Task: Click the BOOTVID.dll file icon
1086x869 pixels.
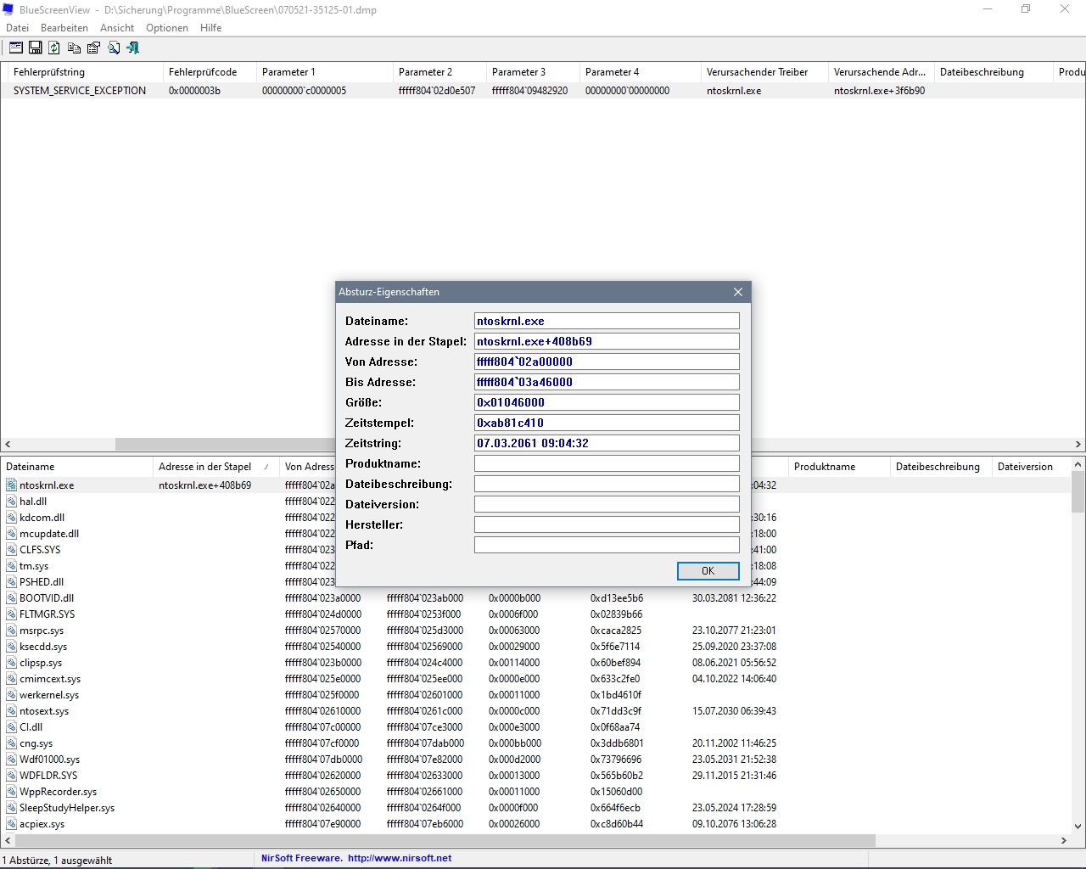Action: [12, 598]
